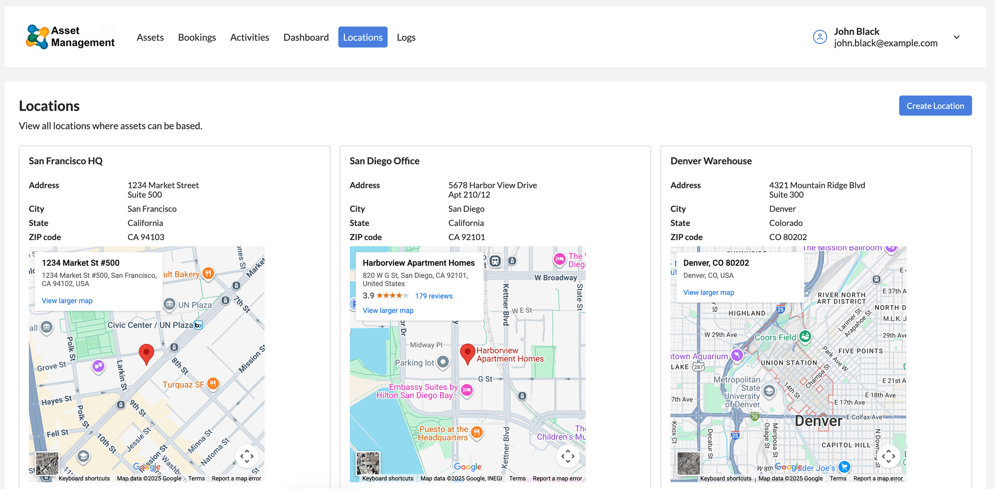Expand the account dropdown next to John Black
The image size is (995, 489).
[957, 37]
